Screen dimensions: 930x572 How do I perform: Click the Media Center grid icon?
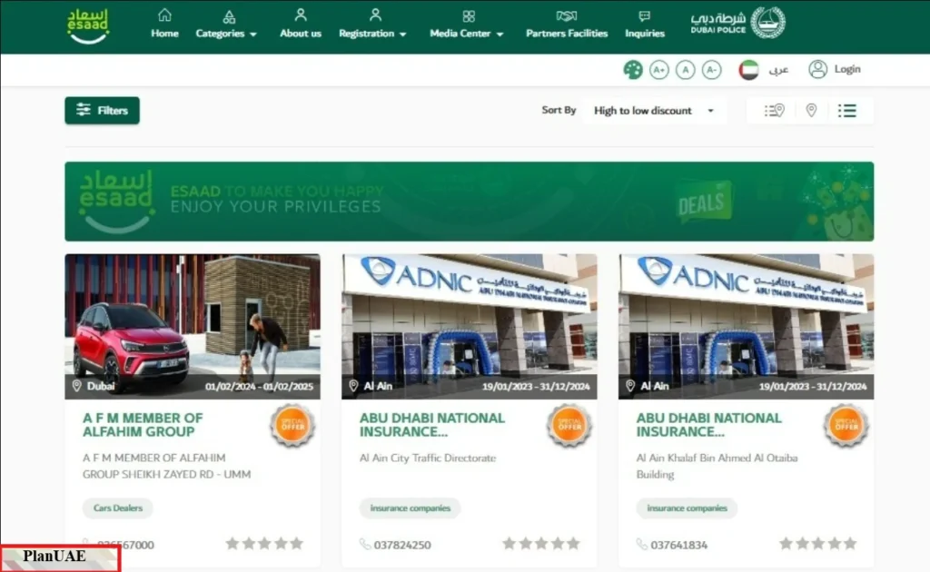click(469, 16)
